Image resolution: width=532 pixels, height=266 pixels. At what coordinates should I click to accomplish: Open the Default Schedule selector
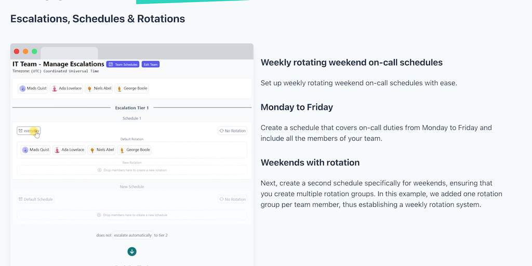(x=36, y=199)
